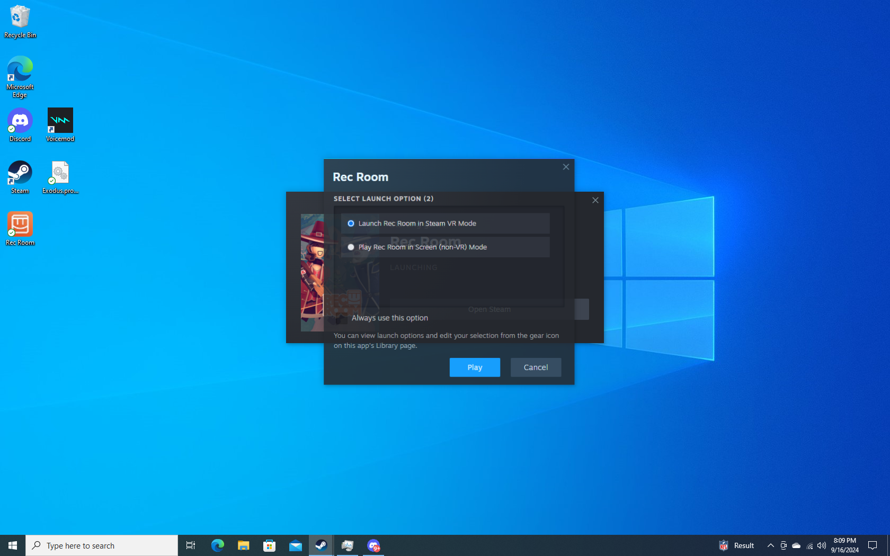This screenshot has width=890, height=556.
Task: Open Mail from the taskbar
Action: (x=295, y=545)
